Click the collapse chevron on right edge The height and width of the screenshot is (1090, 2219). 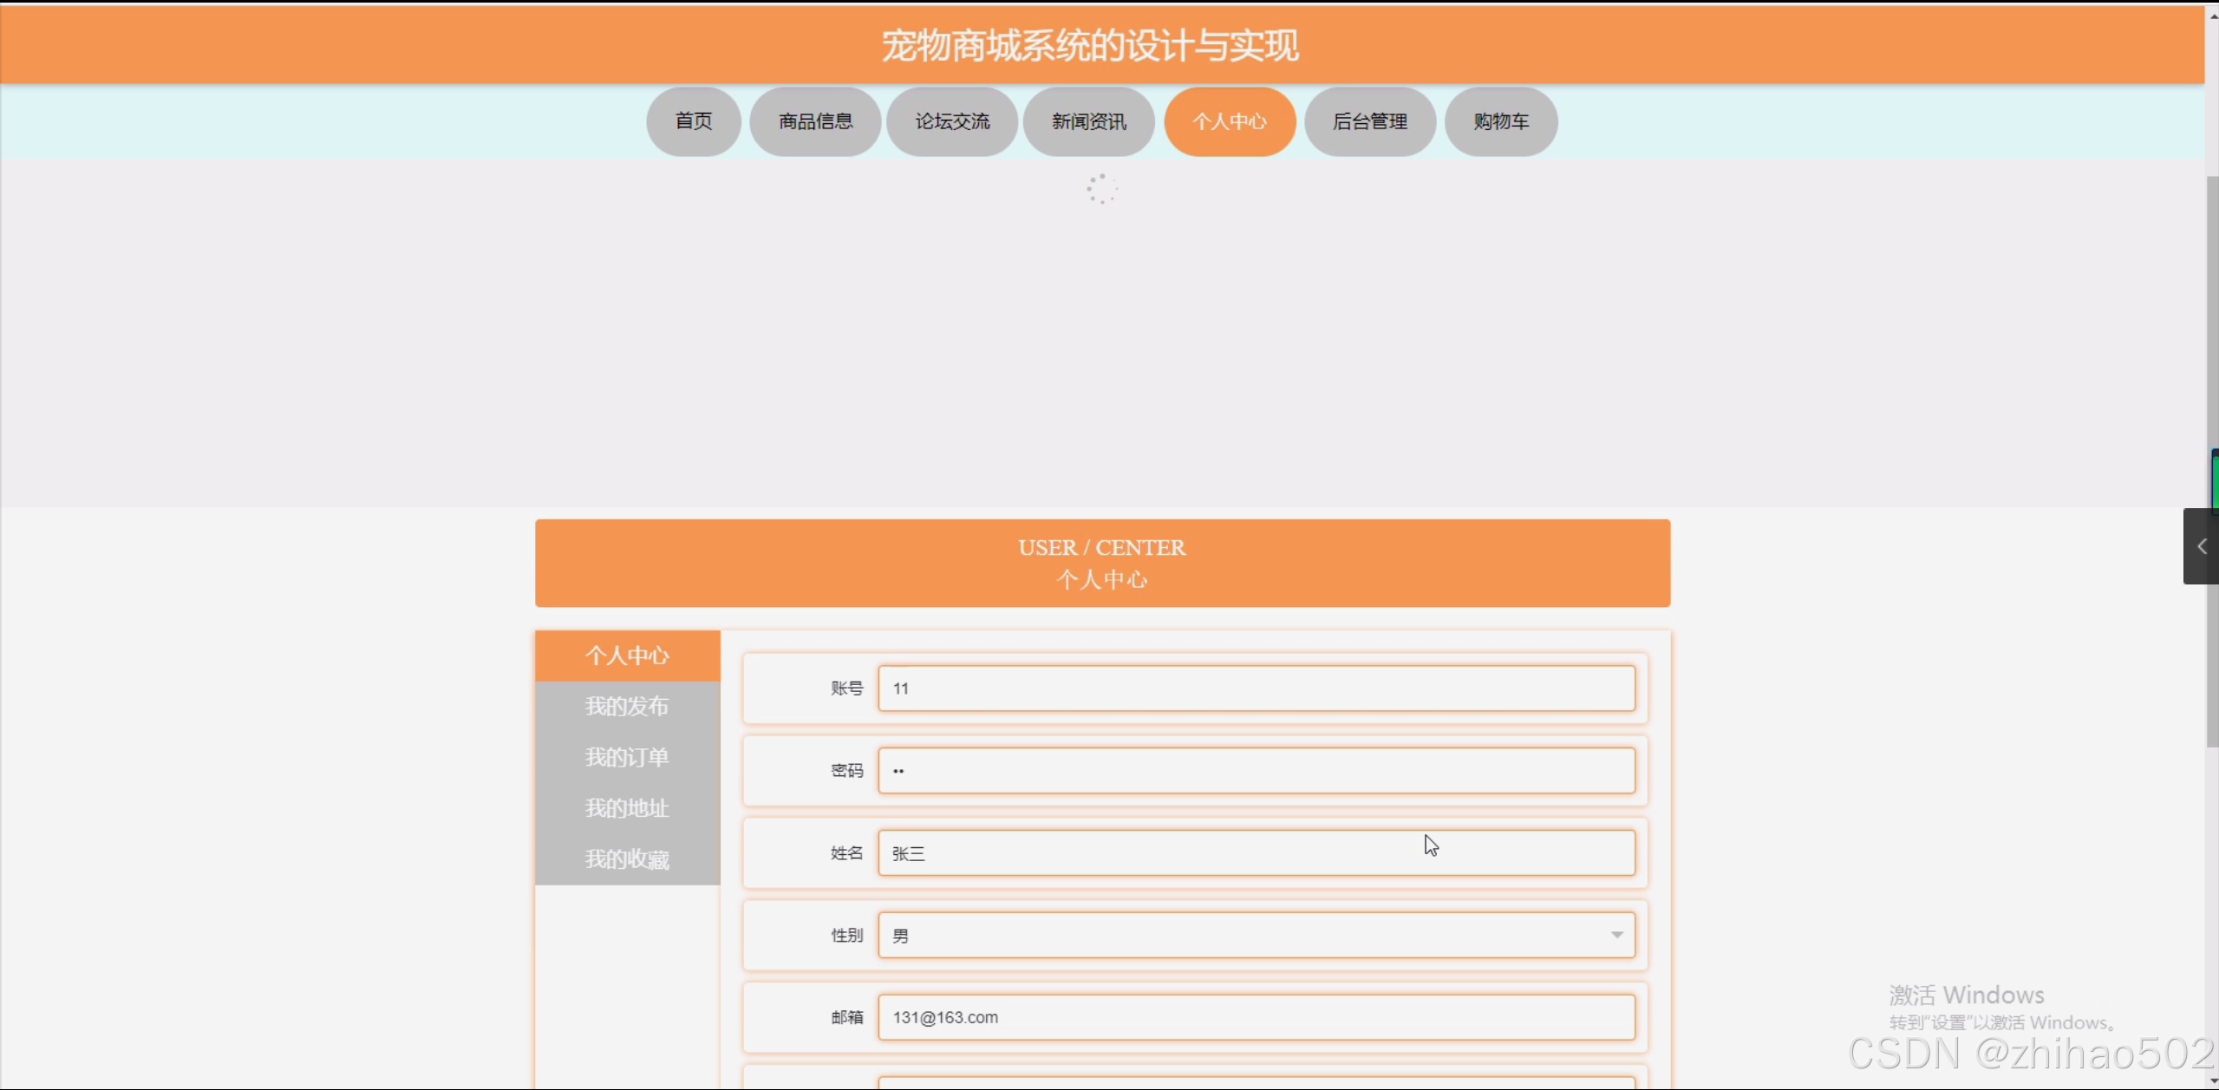pos(2201,546)
